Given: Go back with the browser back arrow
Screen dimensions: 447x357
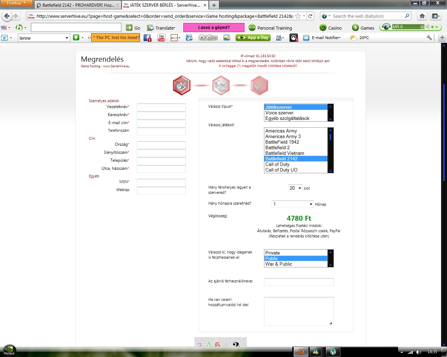Looking at the screenshot, I should coord(7,16).
